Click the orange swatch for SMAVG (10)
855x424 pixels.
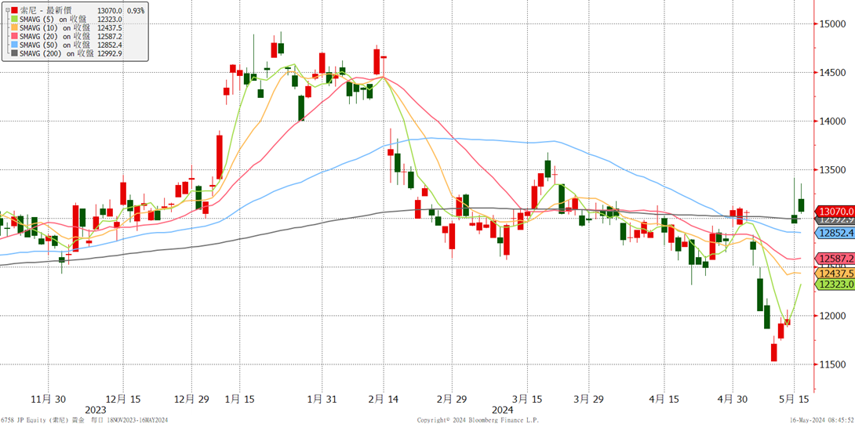[14, 26]
